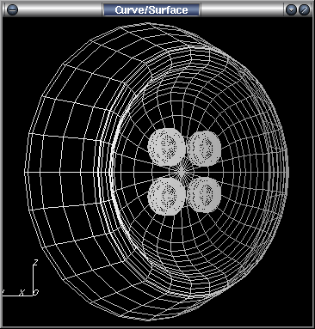This screenshot has height=329, width=315.
Task: Click the vertical z axis line of triad
Action: [x=34, y=279]
